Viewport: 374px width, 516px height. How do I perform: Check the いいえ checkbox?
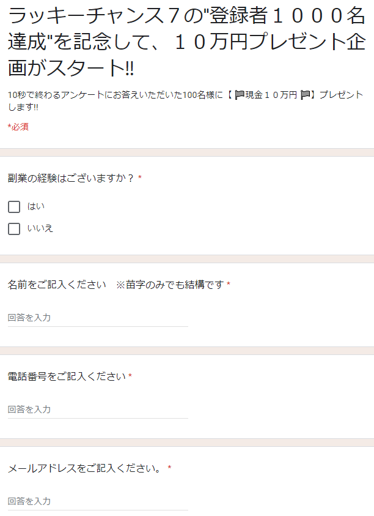pyautogui.click(x=14, y=229)
